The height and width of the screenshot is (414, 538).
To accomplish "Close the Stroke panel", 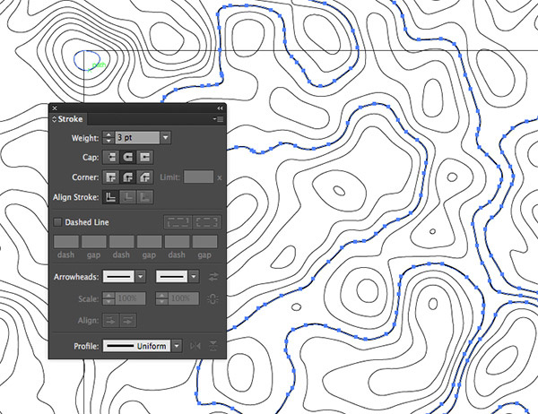I will [x=55, y=108].
